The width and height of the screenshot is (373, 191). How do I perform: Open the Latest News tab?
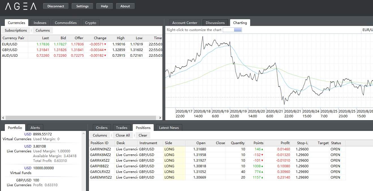point(169,128)
